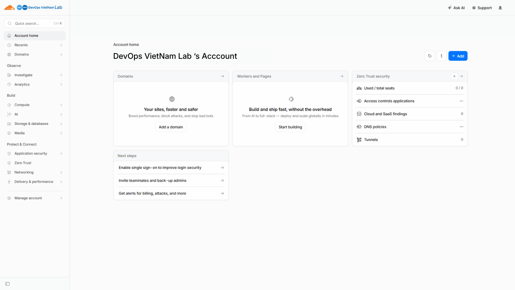Expand the Compute chevron
The width and height of the screenshot is (515, 290).
coord(61,105)
